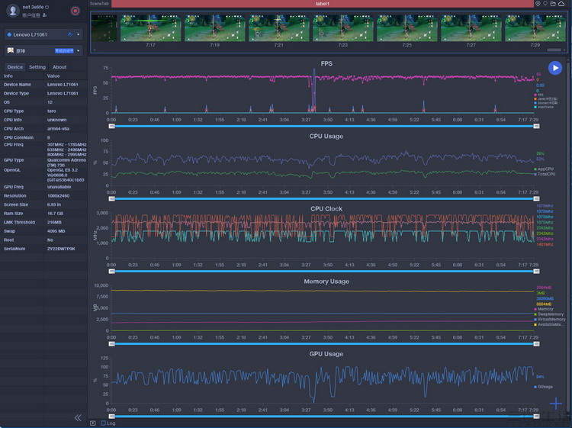This screenshot has width=572, height=428.
Task: Click right handle of CPU Usage range slider
Action: click(536, 199)
